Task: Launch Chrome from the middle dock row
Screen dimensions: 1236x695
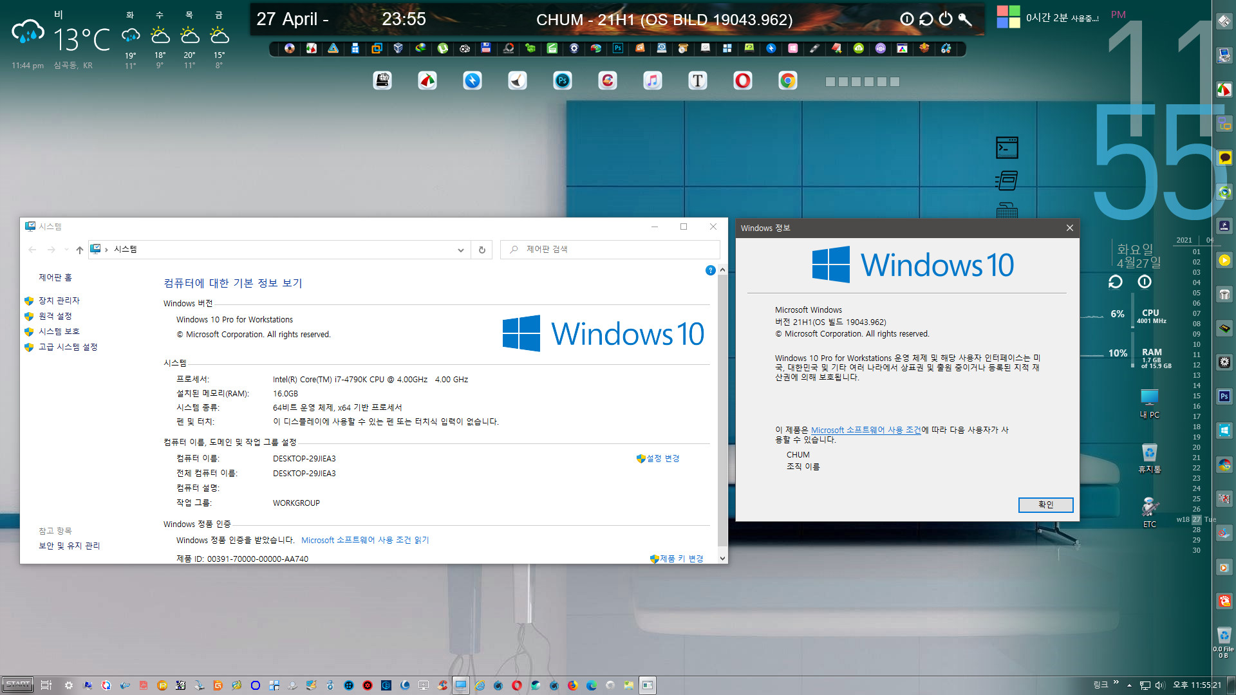Action: [788, 81]
